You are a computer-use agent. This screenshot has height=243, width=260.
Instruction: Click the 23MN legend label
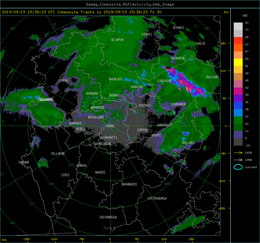coord(248,160)
